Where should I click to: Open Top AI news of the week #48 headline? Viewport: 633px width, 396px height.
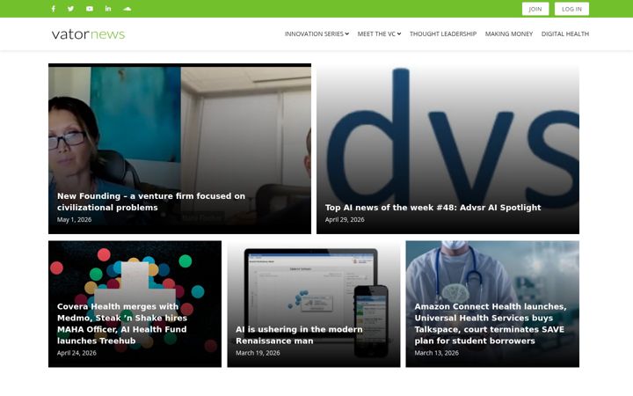[433, 208]
